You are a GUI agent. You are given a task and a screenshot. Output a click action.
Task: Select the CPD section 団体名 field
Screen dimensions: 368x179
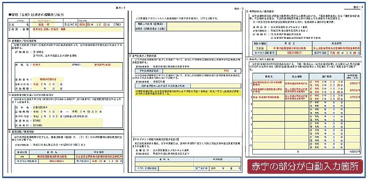[x=67, y=108]
